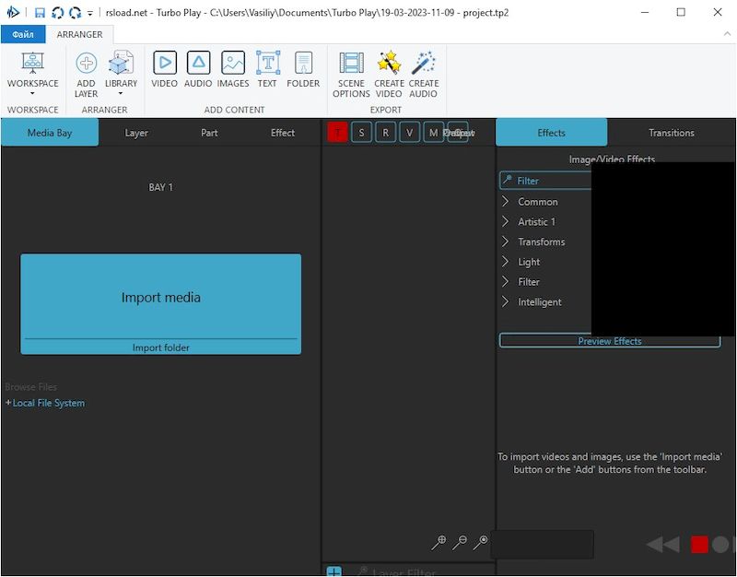This screenshot has height=577, width=737.
Task: Click the Audio add content icon
Action: tap(198, 70)
